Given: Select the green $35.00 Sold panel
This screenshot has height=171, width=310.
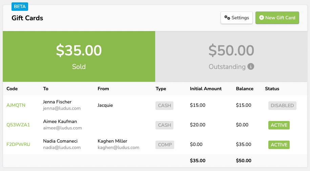Looking at the screenshot, I should 79,56.
